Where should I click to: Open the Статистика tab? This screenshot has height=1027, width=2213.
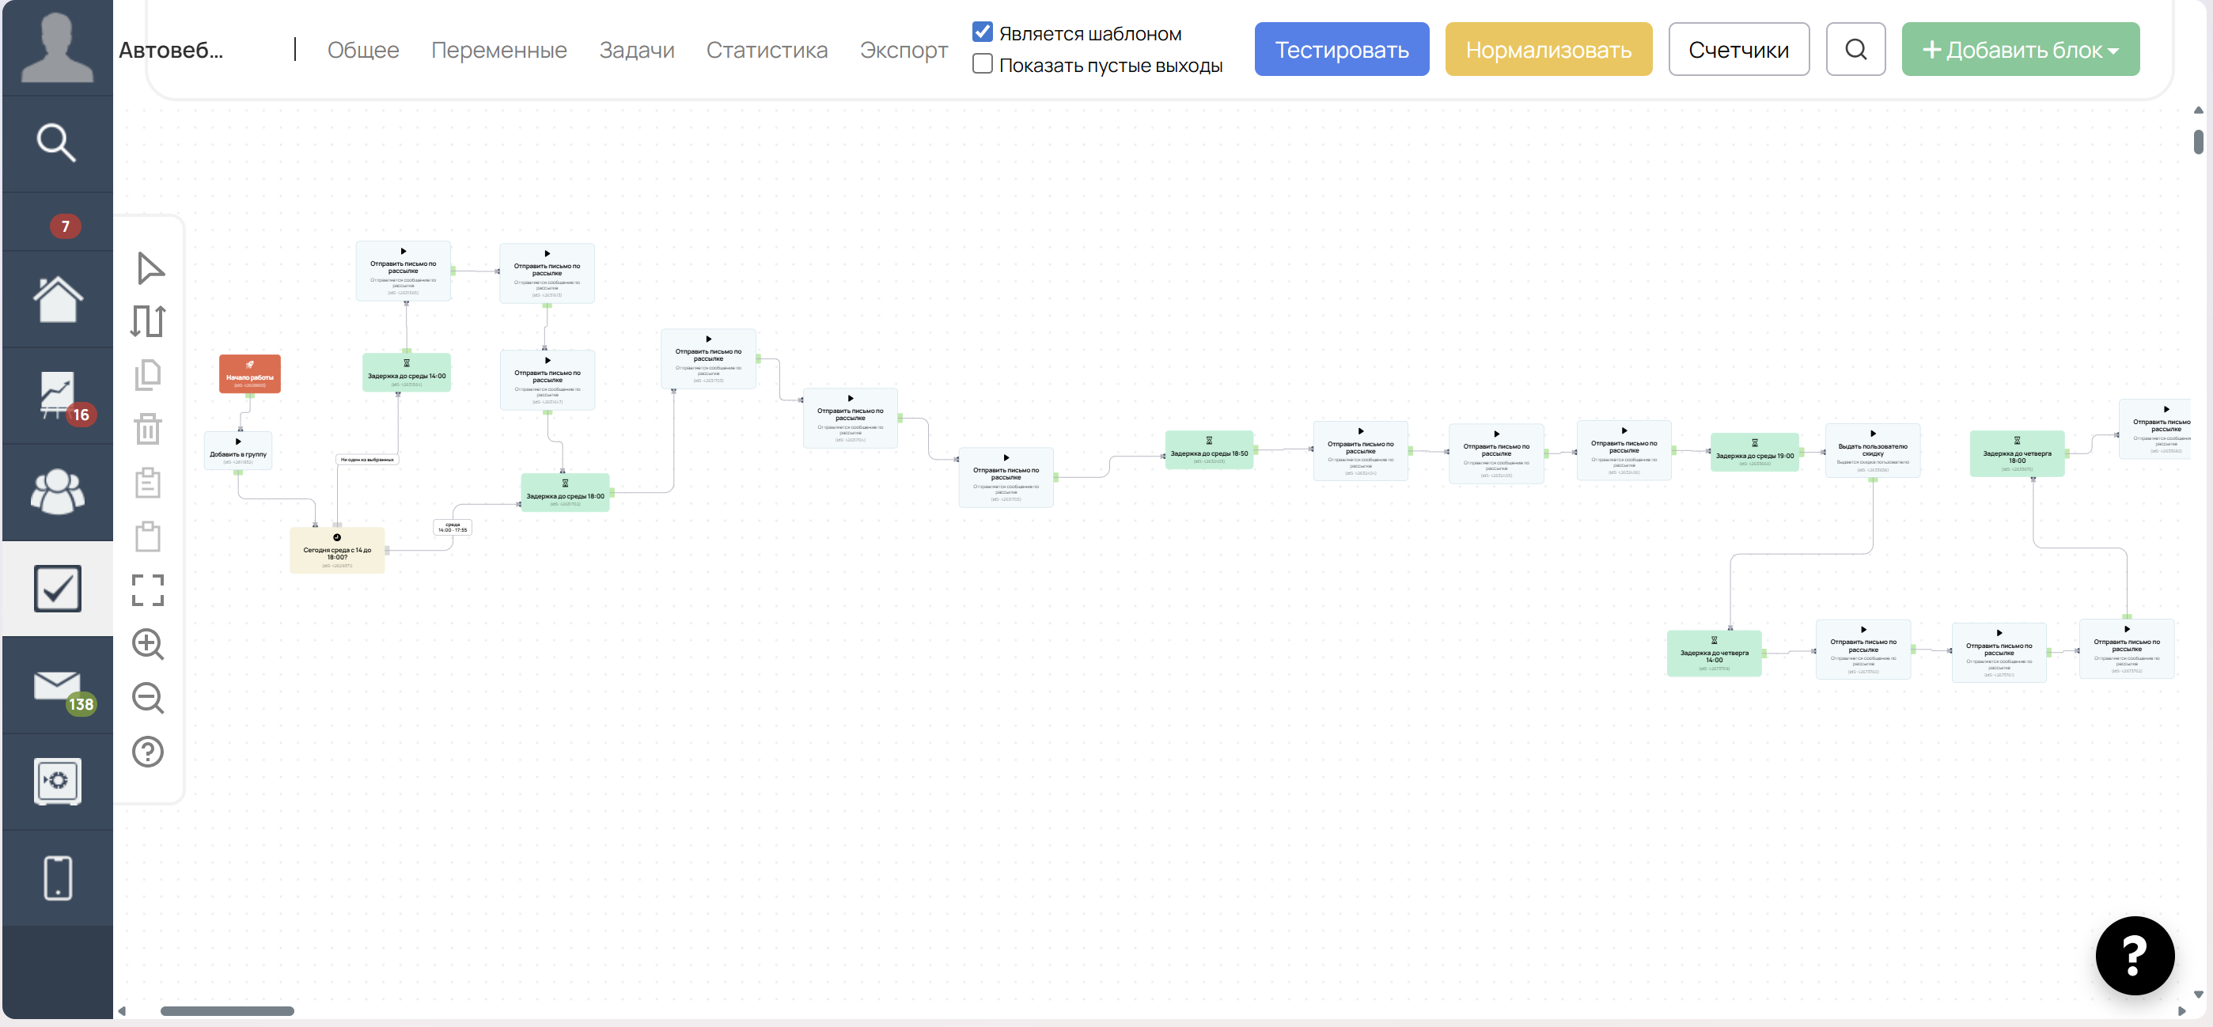pyautogui.click(x=767, y=50)
